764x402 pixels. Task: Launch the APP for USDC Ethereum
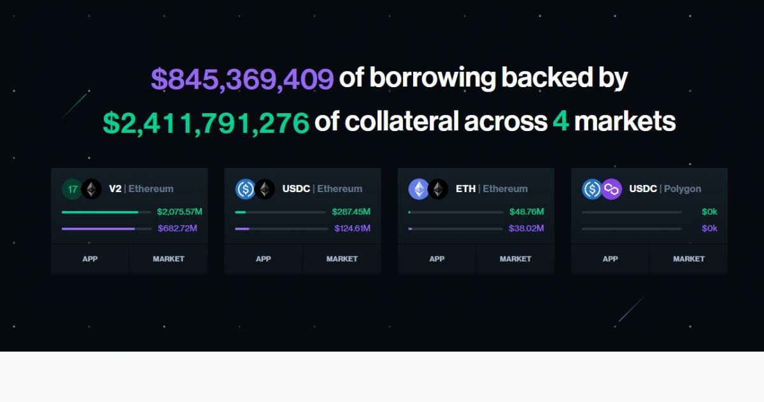(x=264, y=259)
